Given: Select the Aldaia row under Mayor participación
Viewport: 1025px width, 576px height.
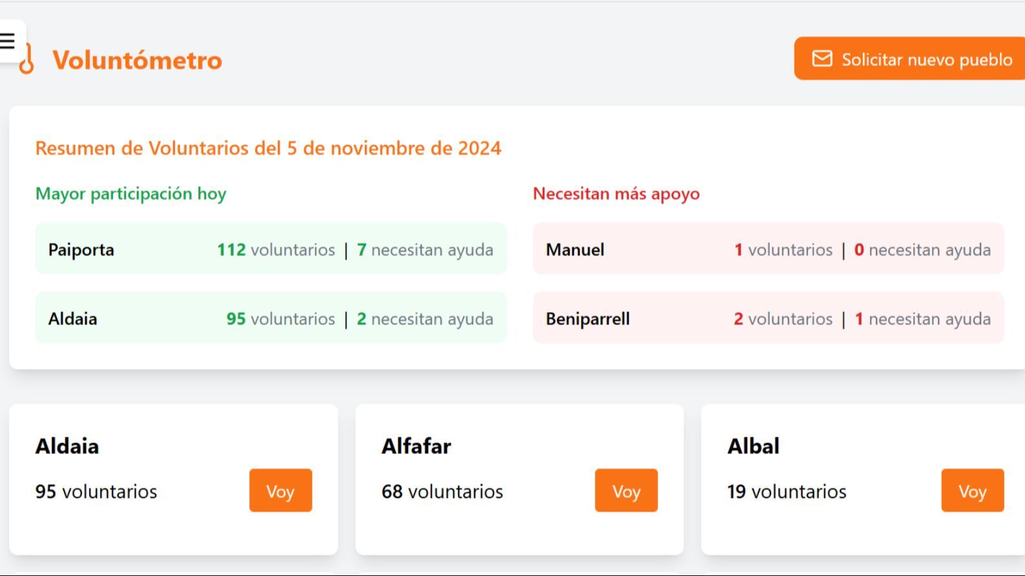Looking at the screenshot, I should 271,318.
